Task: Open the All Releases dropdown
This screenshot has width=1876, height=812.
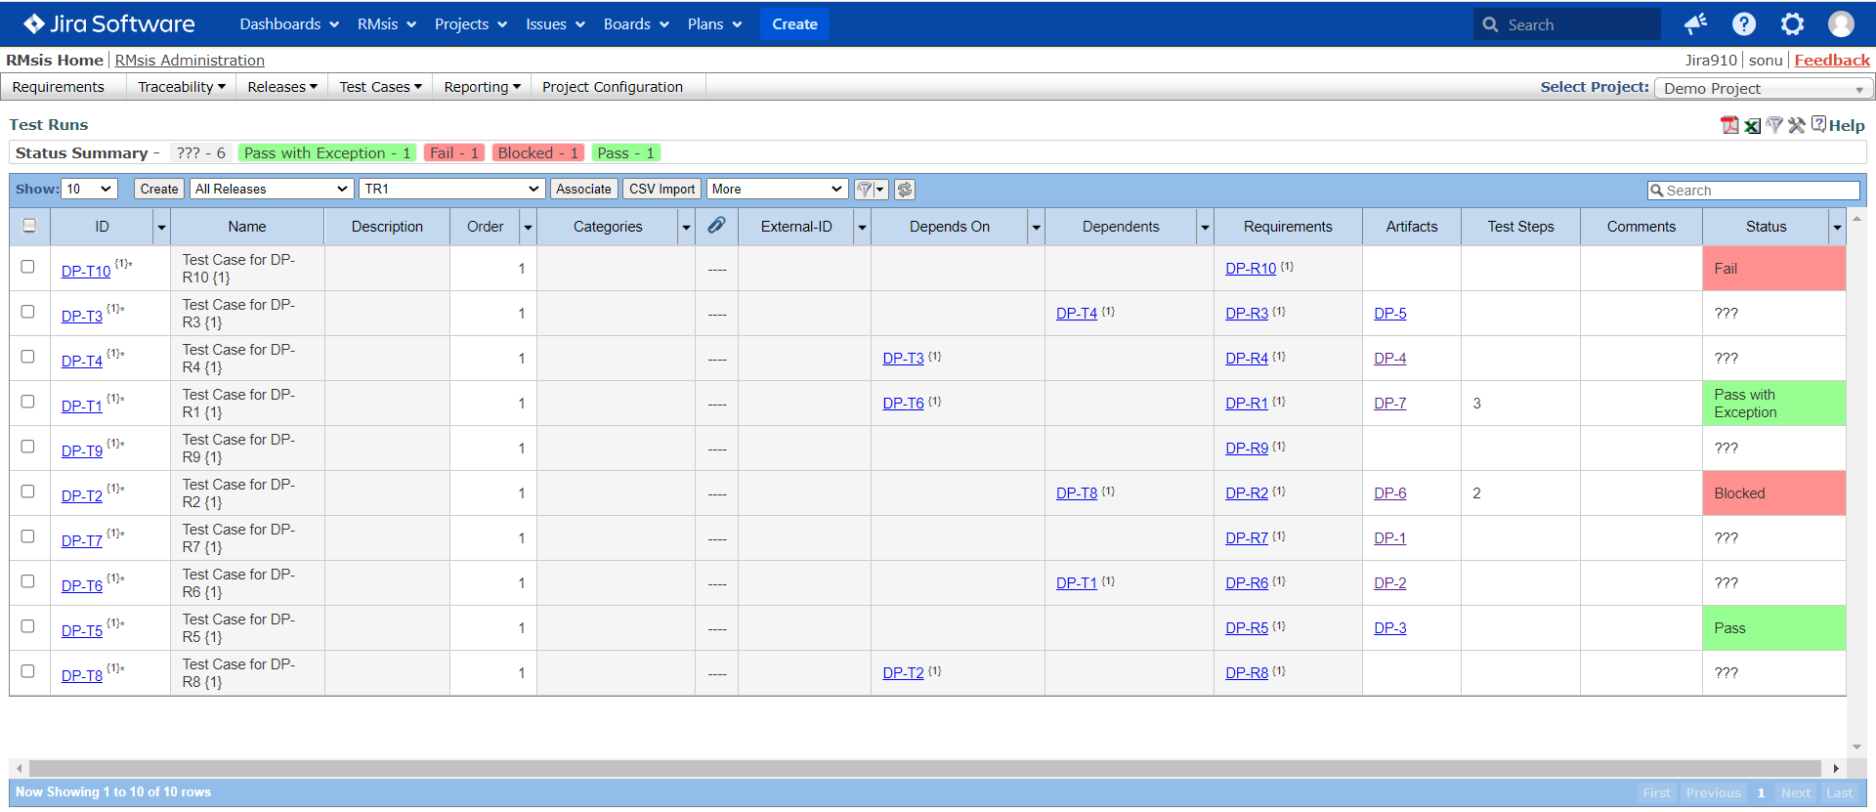Action: click(271, 189)
